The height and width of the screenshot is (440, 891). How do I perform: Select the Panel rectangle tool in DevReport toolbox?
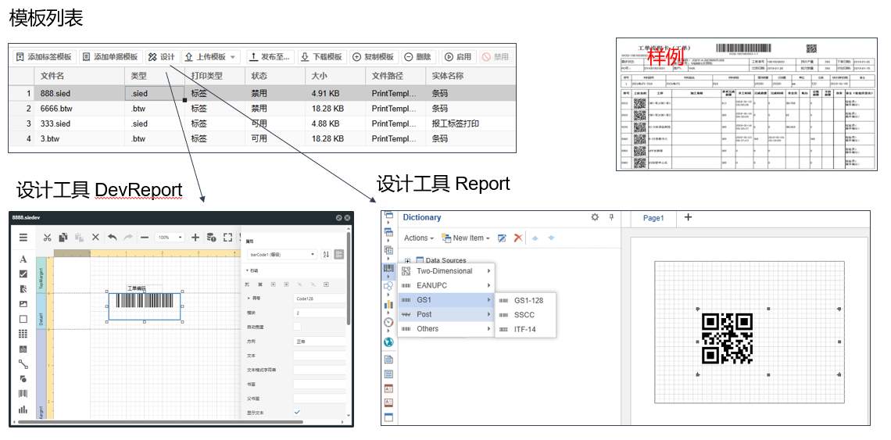[x=23, y=319]
